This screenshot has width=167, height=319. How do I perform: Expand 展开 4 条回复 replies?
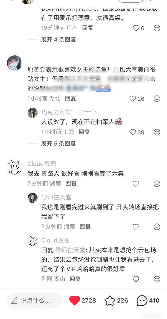(x=58, y=39)
